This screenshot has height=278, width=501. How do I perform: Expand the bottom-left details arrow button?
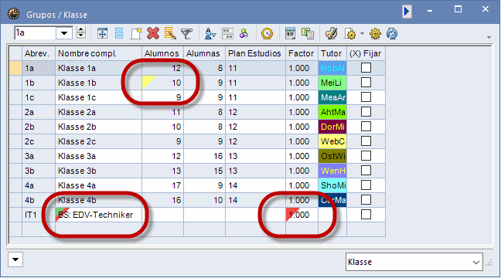pyautogui.click(x=15, y=259)
